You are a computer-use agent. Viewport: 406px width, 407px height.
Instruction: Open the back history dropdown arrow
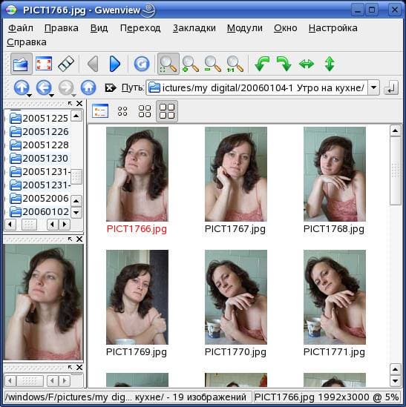[x=52, y=95]
